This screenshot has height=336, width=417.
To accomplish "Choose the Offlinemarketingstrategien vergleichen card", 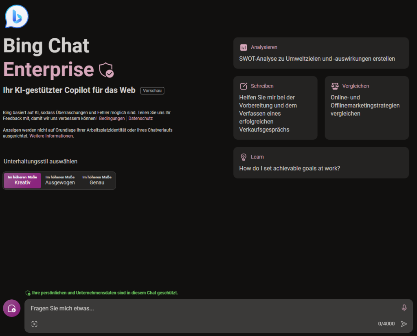I will pos(367,108).
